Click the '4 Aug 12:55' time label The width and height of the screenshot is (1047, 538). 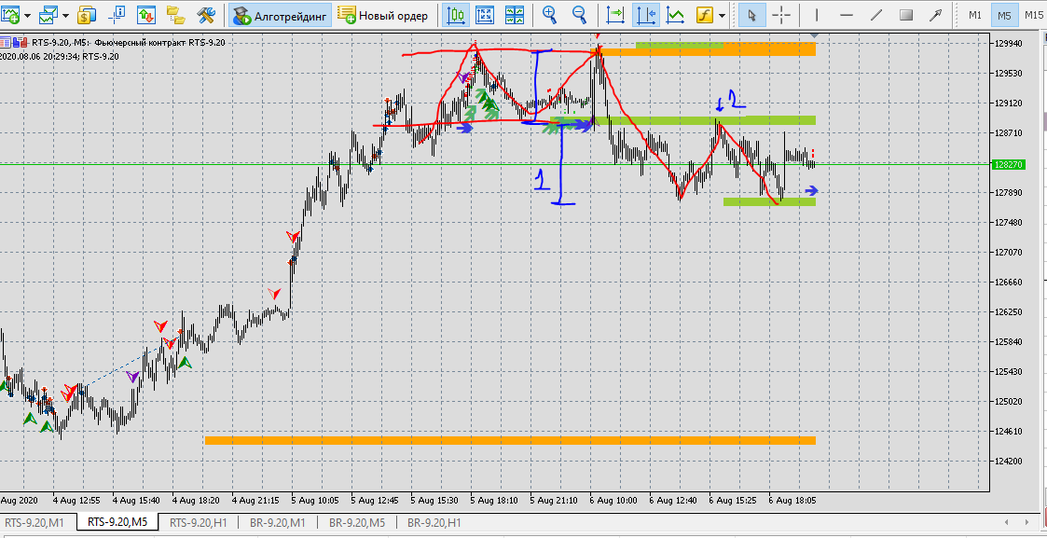[x=76, y=500]
